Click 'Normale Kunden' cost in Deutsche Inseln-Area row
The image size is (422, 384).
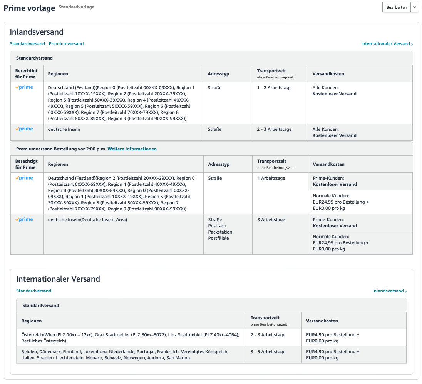[x=360, y=243]
